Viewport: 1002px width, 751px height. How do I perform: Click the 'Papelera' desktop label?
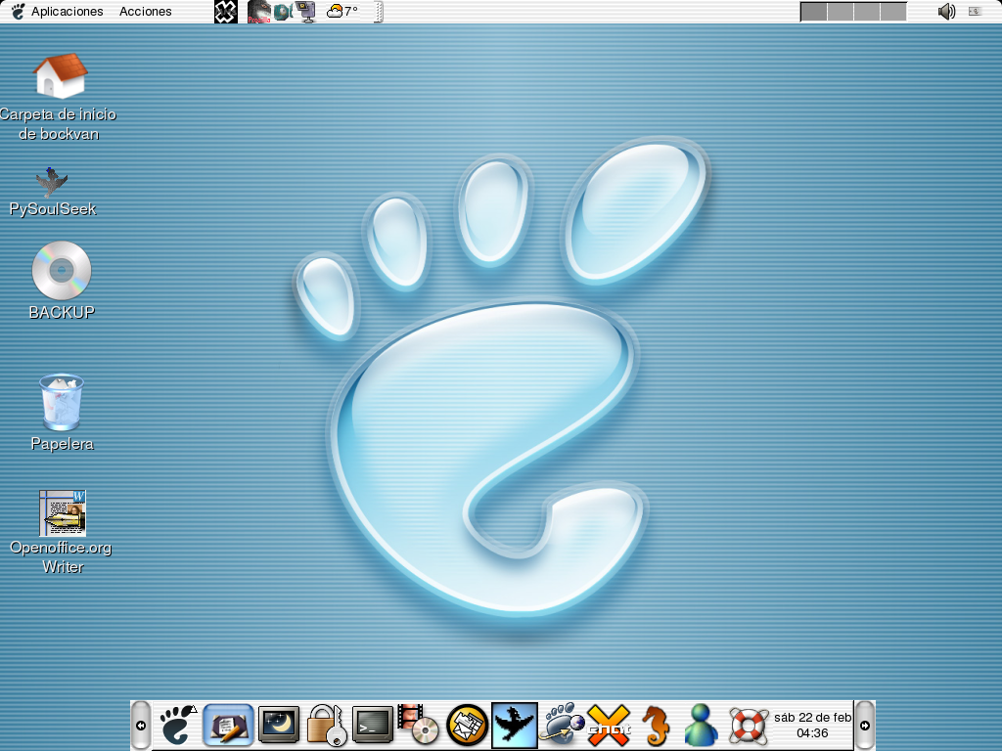click(62, 444)
